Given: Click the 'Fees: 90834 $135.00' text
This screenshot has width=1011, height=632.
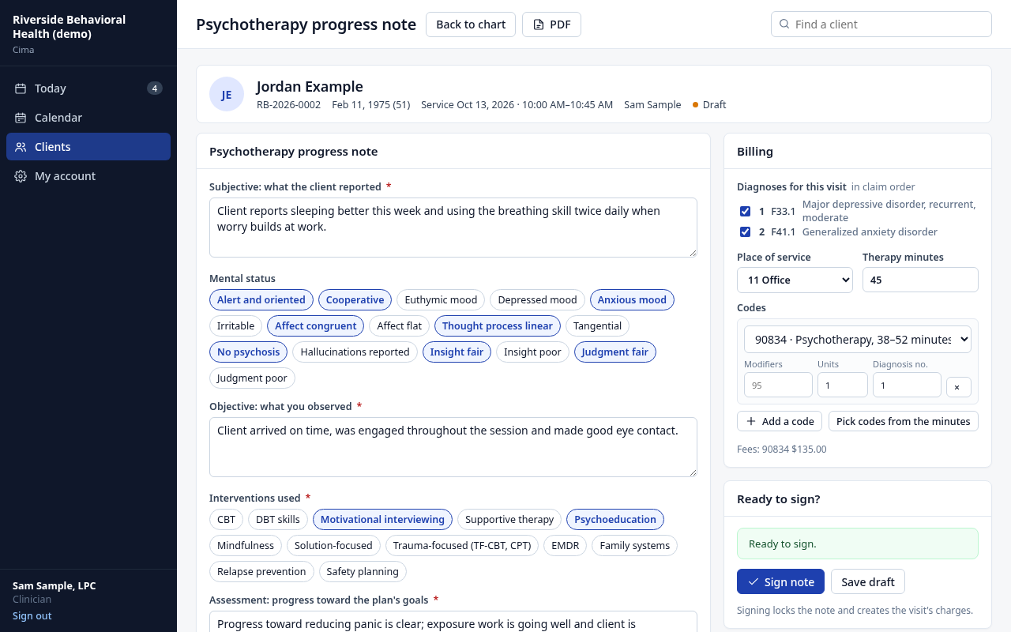Looking at the screenshot, I should [x=782, y=450].
